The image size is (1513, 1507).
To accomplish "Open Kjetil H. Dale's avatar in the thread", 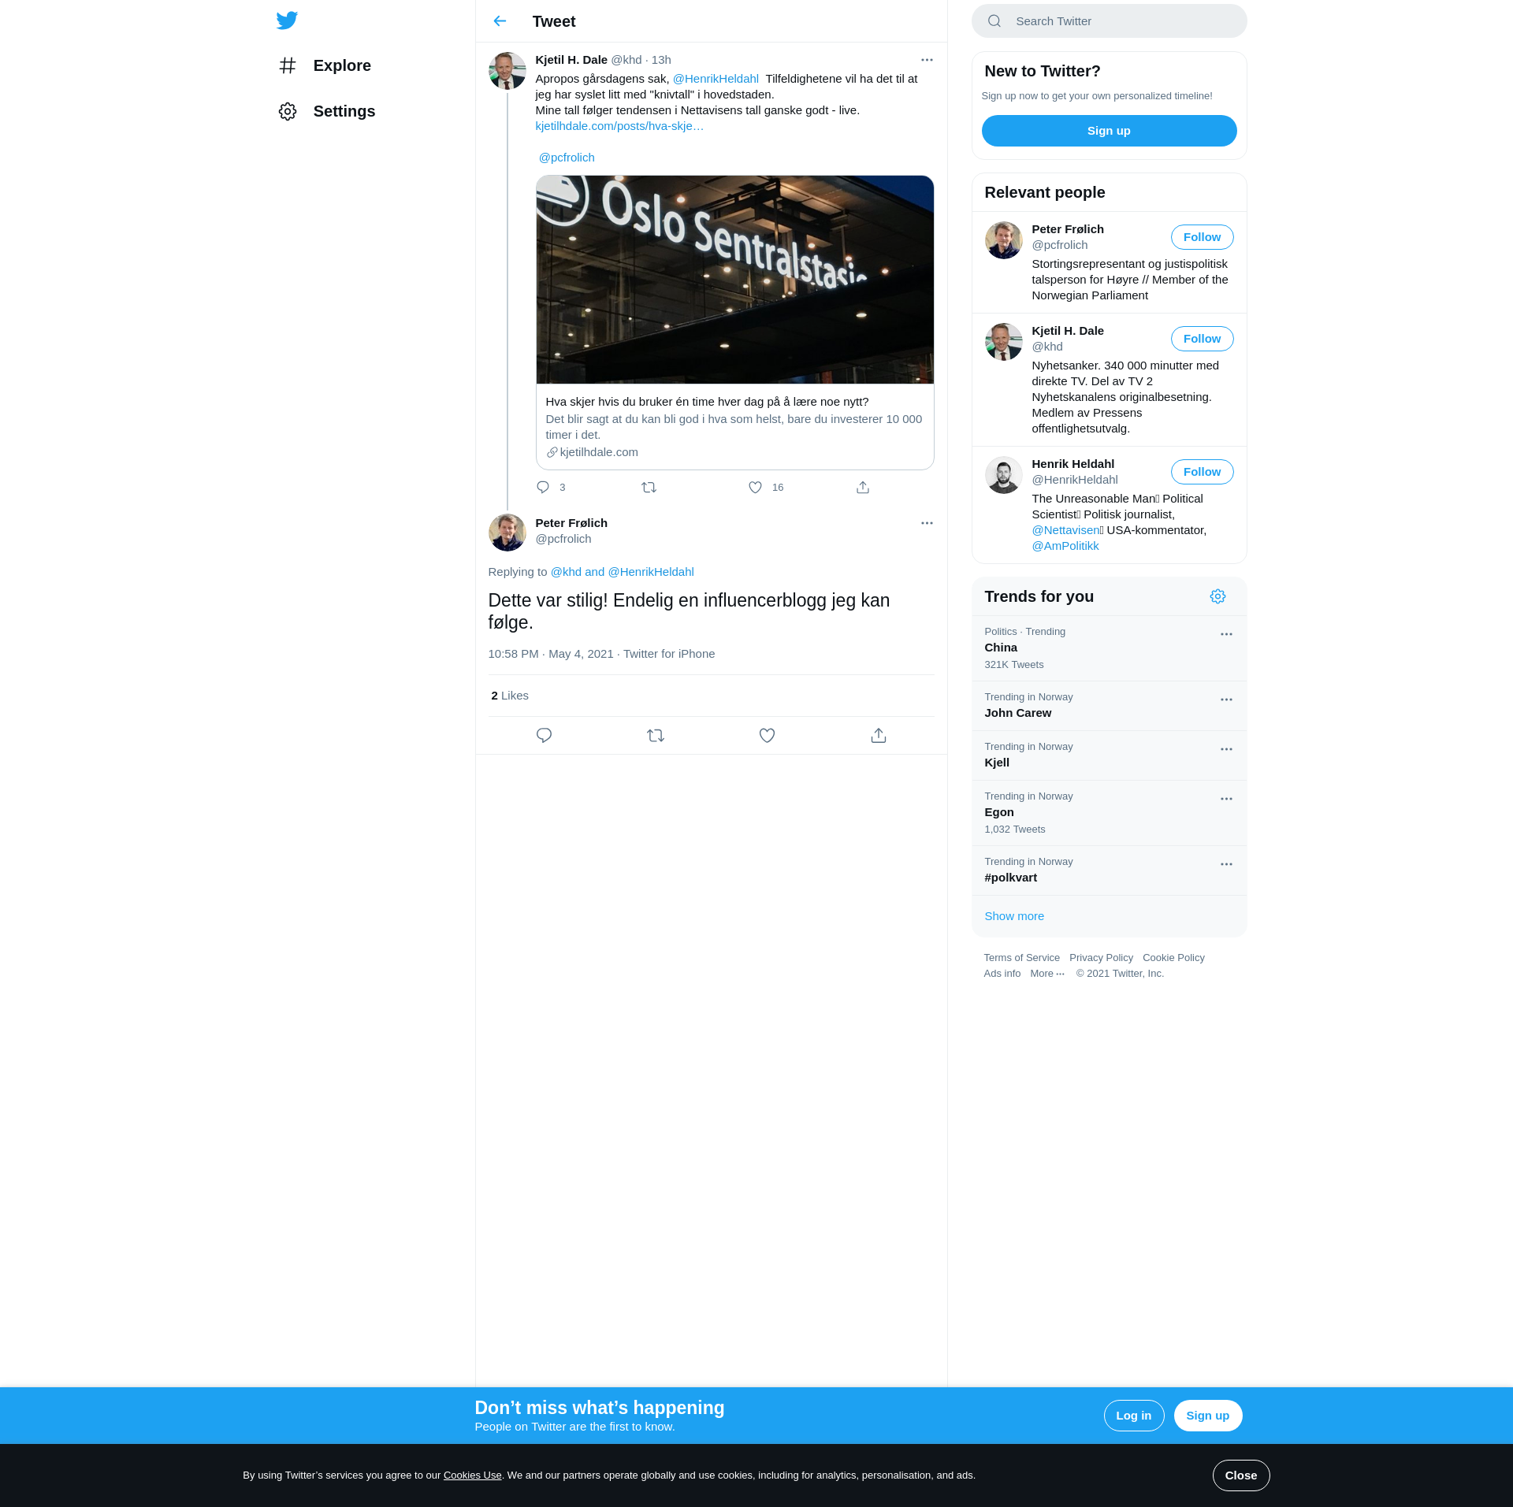I will point(507,71).
